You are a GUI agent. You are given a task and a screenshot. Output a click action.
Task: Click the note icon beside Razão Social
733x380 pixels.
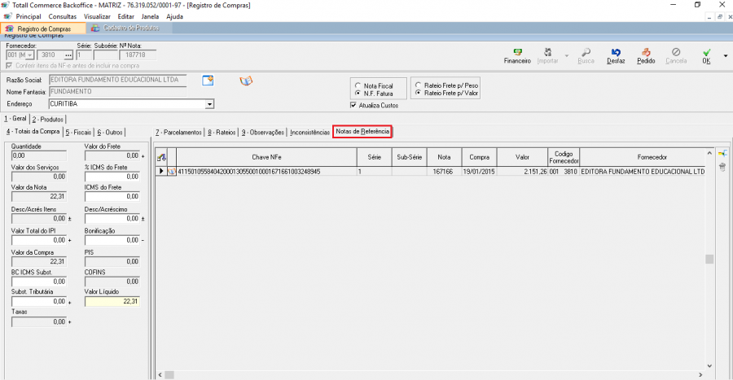(208, 81)
